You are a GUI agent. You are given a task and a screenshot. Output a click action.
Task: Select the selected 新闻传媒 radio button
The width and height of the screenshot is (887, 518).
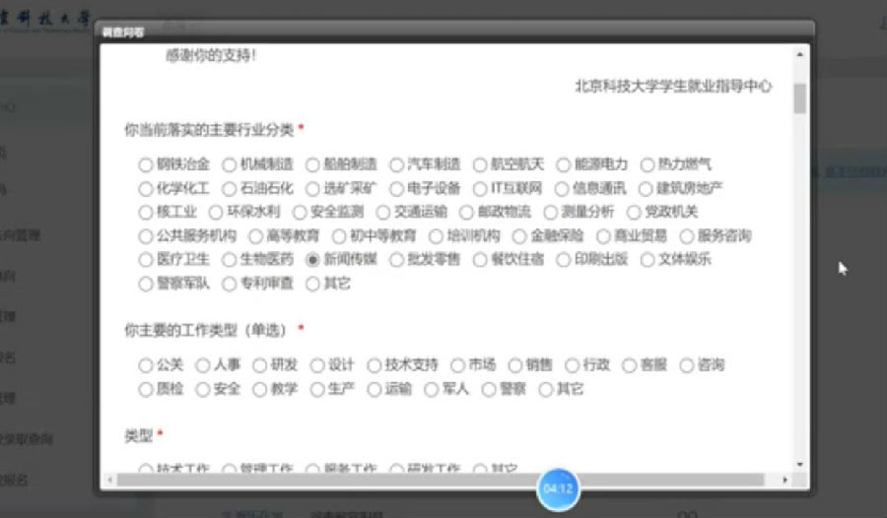[x=313, y=260]
